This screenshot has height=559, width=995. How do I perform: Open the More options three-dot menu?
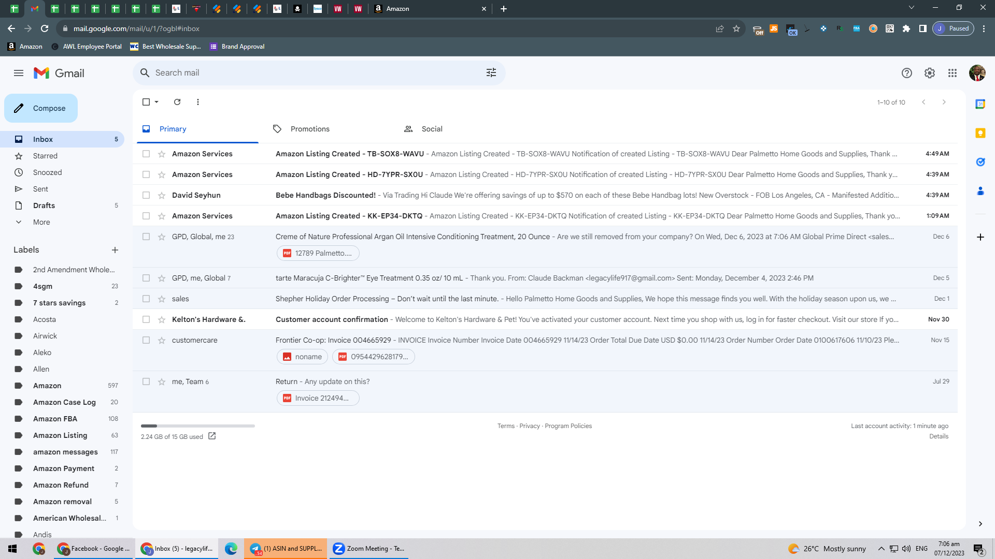click(x=198, y=102)
